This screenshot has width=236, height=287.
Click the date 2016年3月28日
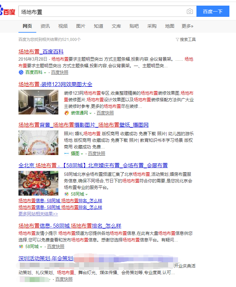[x=33, y=59]
